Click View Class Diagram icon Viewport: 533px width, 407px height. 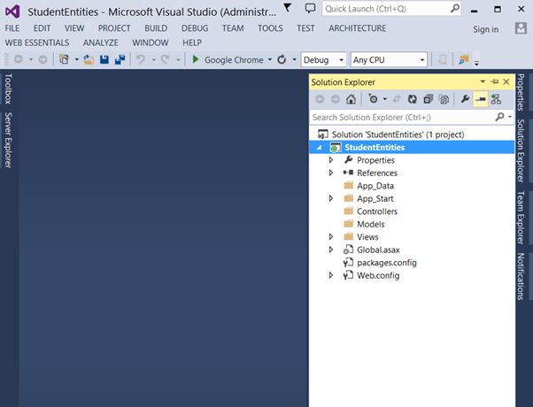coord(496,99)
